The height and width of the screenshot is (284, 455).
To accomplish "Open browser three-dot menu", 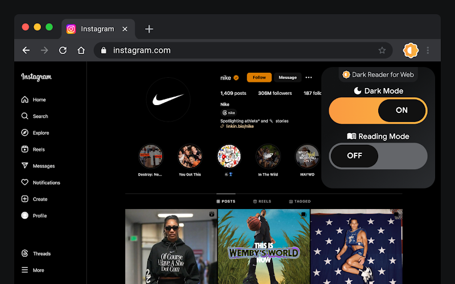I will 428,51.
